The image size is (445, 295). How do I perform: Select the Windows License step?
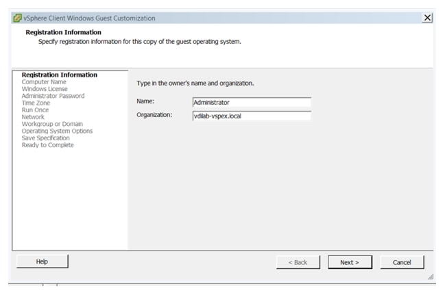(x=45, y=89)
